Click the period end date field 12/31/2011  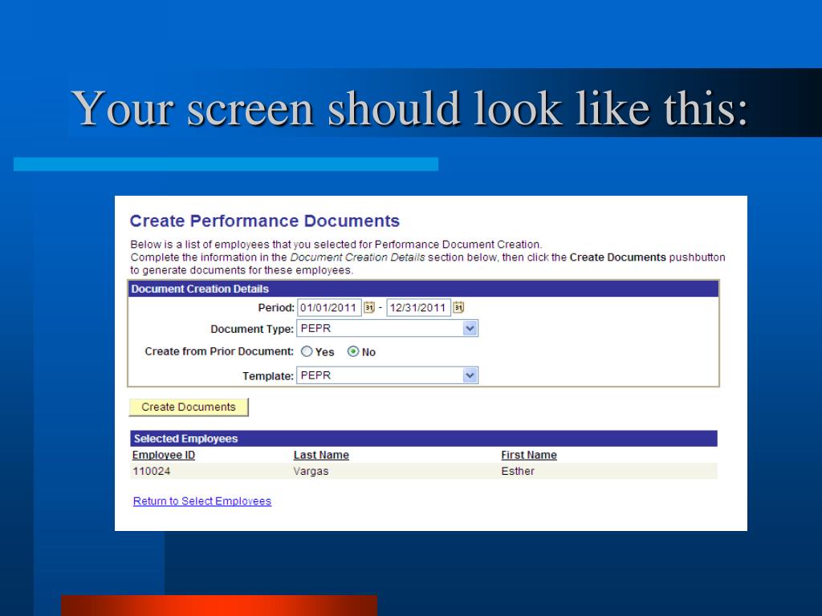click(419, 307)
